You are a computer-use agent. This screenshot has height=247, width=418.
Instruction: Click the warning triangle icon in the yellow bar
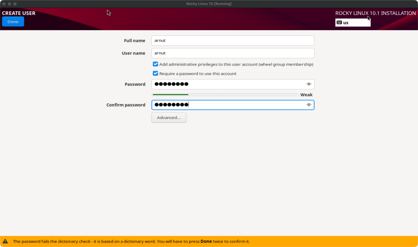coord(5,241)
